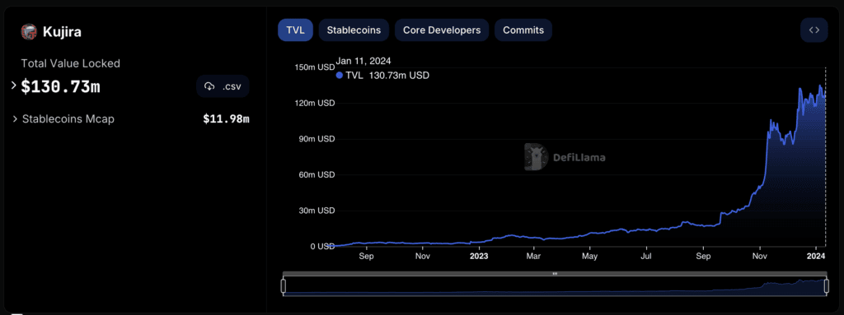Click the download cloud icon beside .csv

[x=209, y=86]
